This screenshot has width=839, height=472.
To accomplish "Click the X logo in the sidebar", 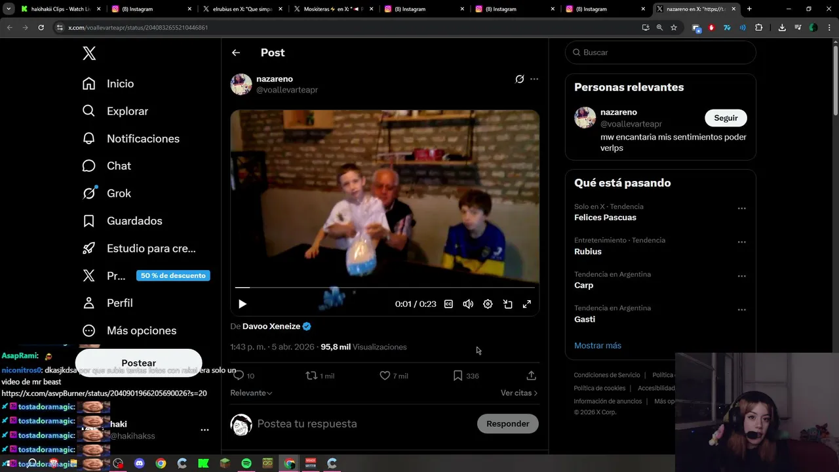I will (x=89, y=53).
